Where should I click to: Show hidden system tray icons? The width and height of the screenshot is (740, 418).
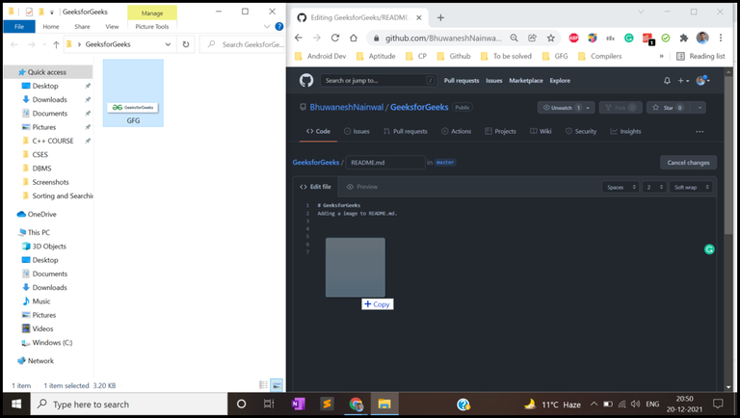click(595, 404)
